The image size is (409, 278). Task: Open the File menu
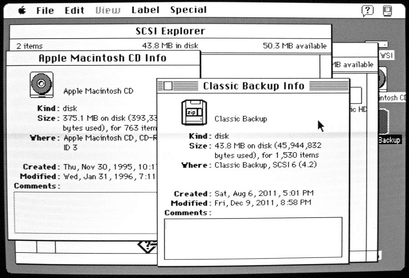(45, 10)
